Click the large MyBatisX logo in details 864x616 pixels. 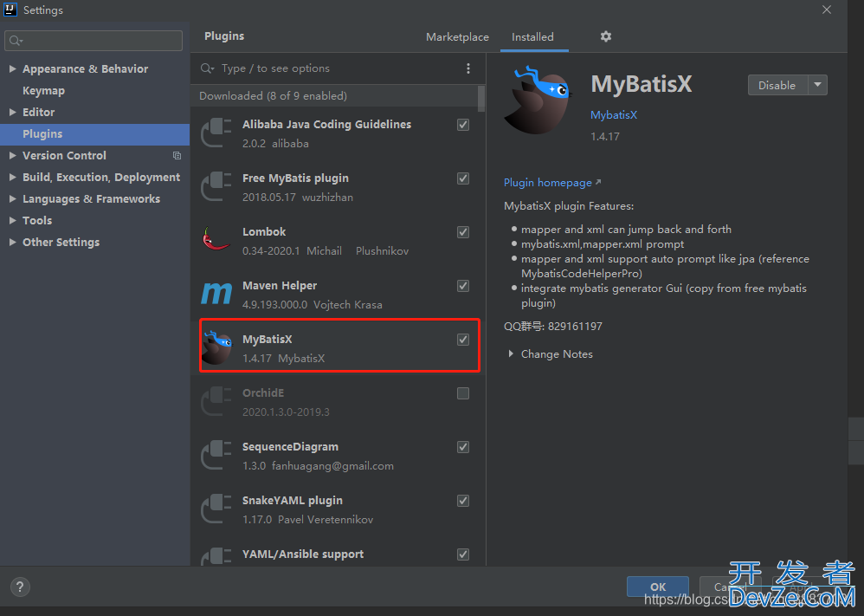(x=538, y=101)
